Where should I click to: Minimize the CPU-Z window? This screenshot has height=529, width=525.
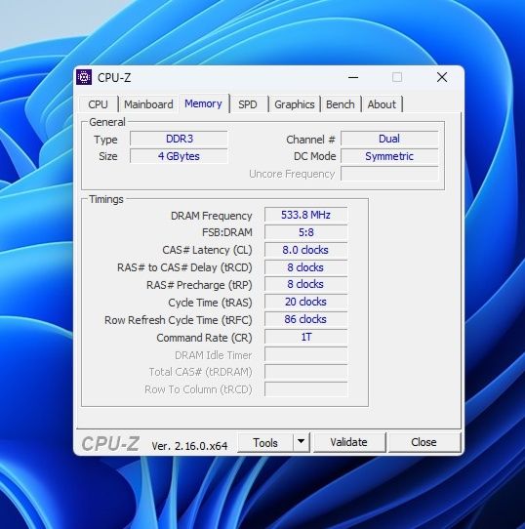[353, 77]
